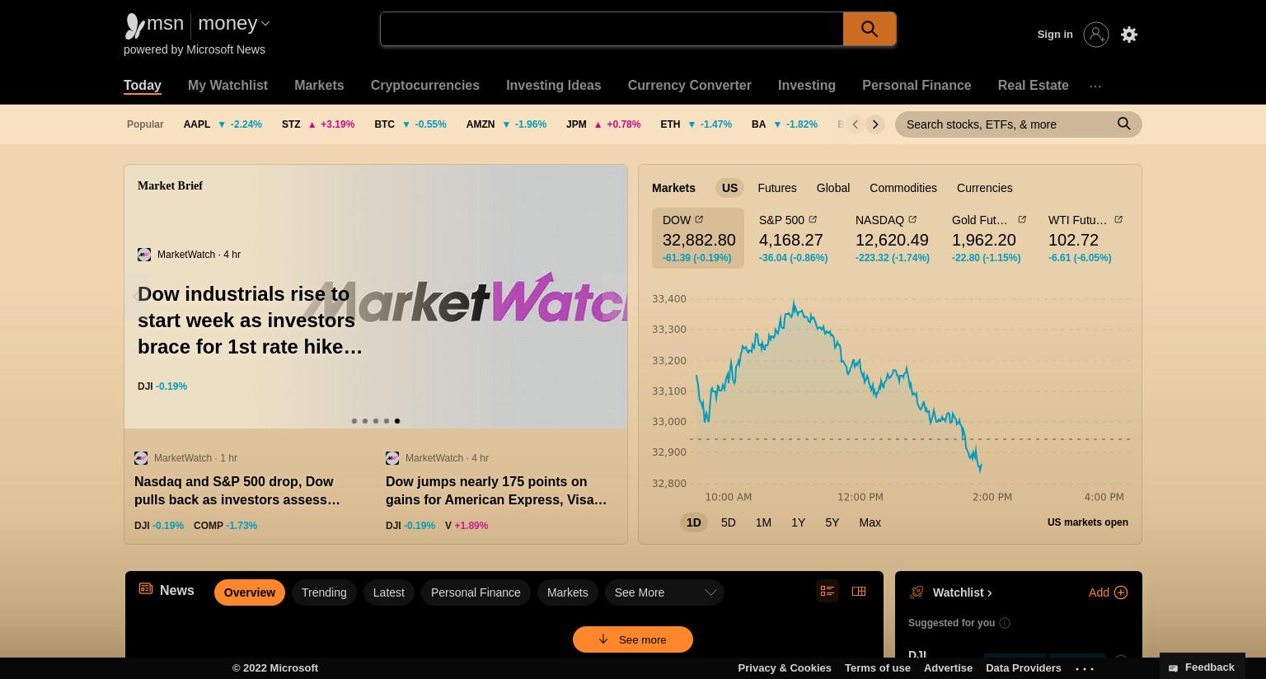Open footer more options ellipsis
1266x679 pixels.
click(1085, 668)
